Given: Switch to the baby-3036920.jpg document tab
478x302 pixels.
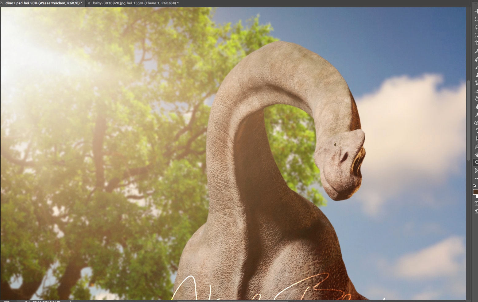Looking at the screenshot, I should (x=134, y=3).
